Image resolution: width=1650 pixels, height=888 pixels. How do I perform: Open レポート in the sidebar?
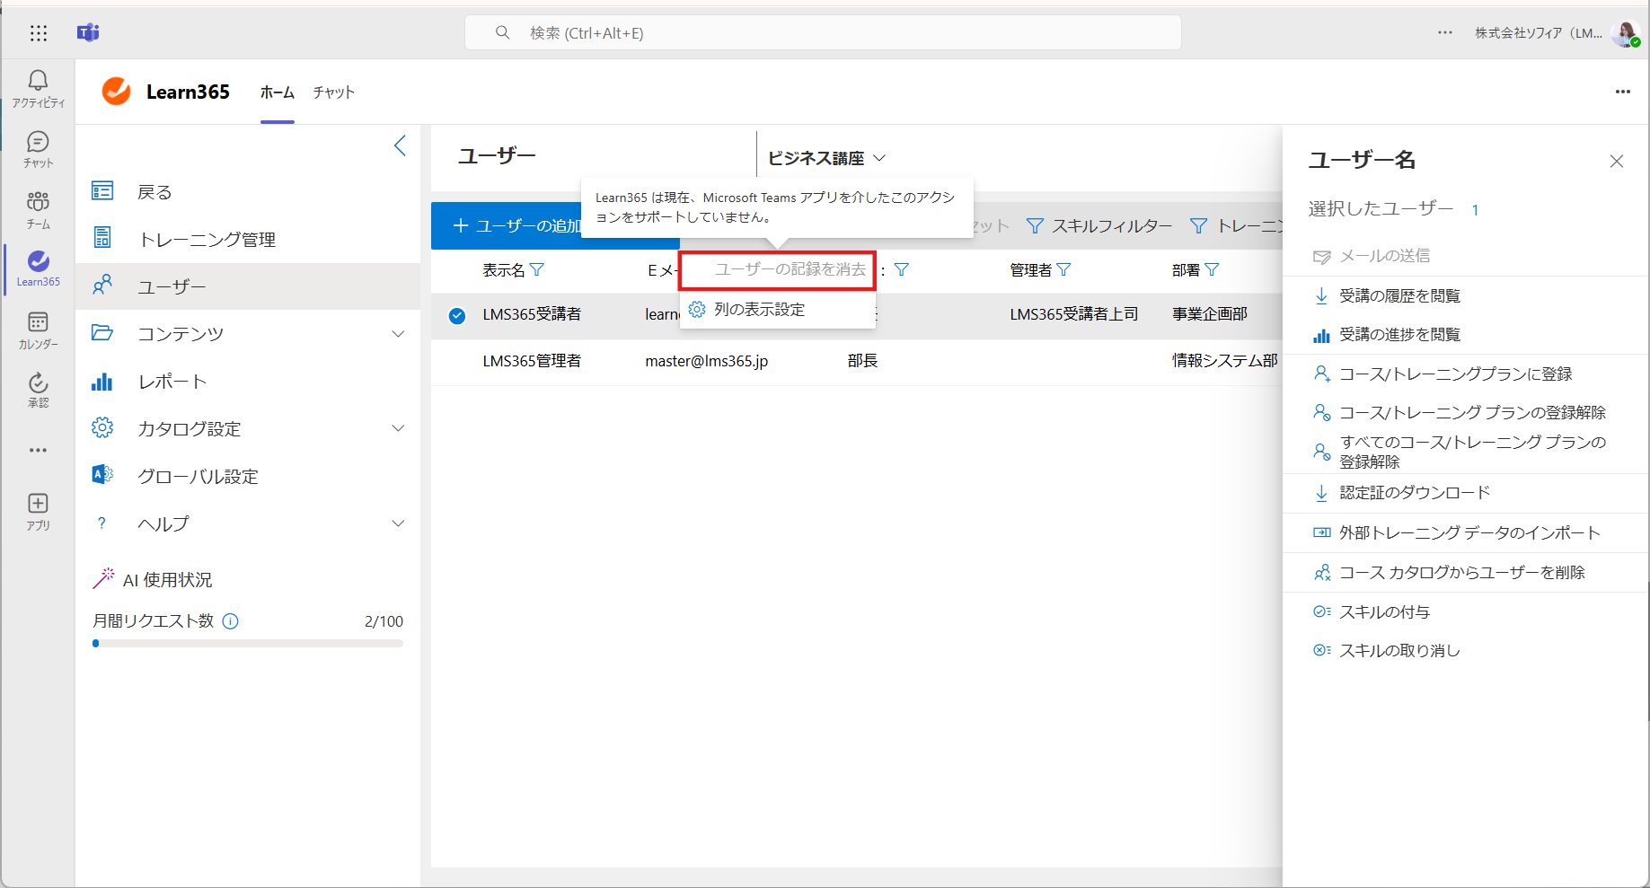coord(247,382)
